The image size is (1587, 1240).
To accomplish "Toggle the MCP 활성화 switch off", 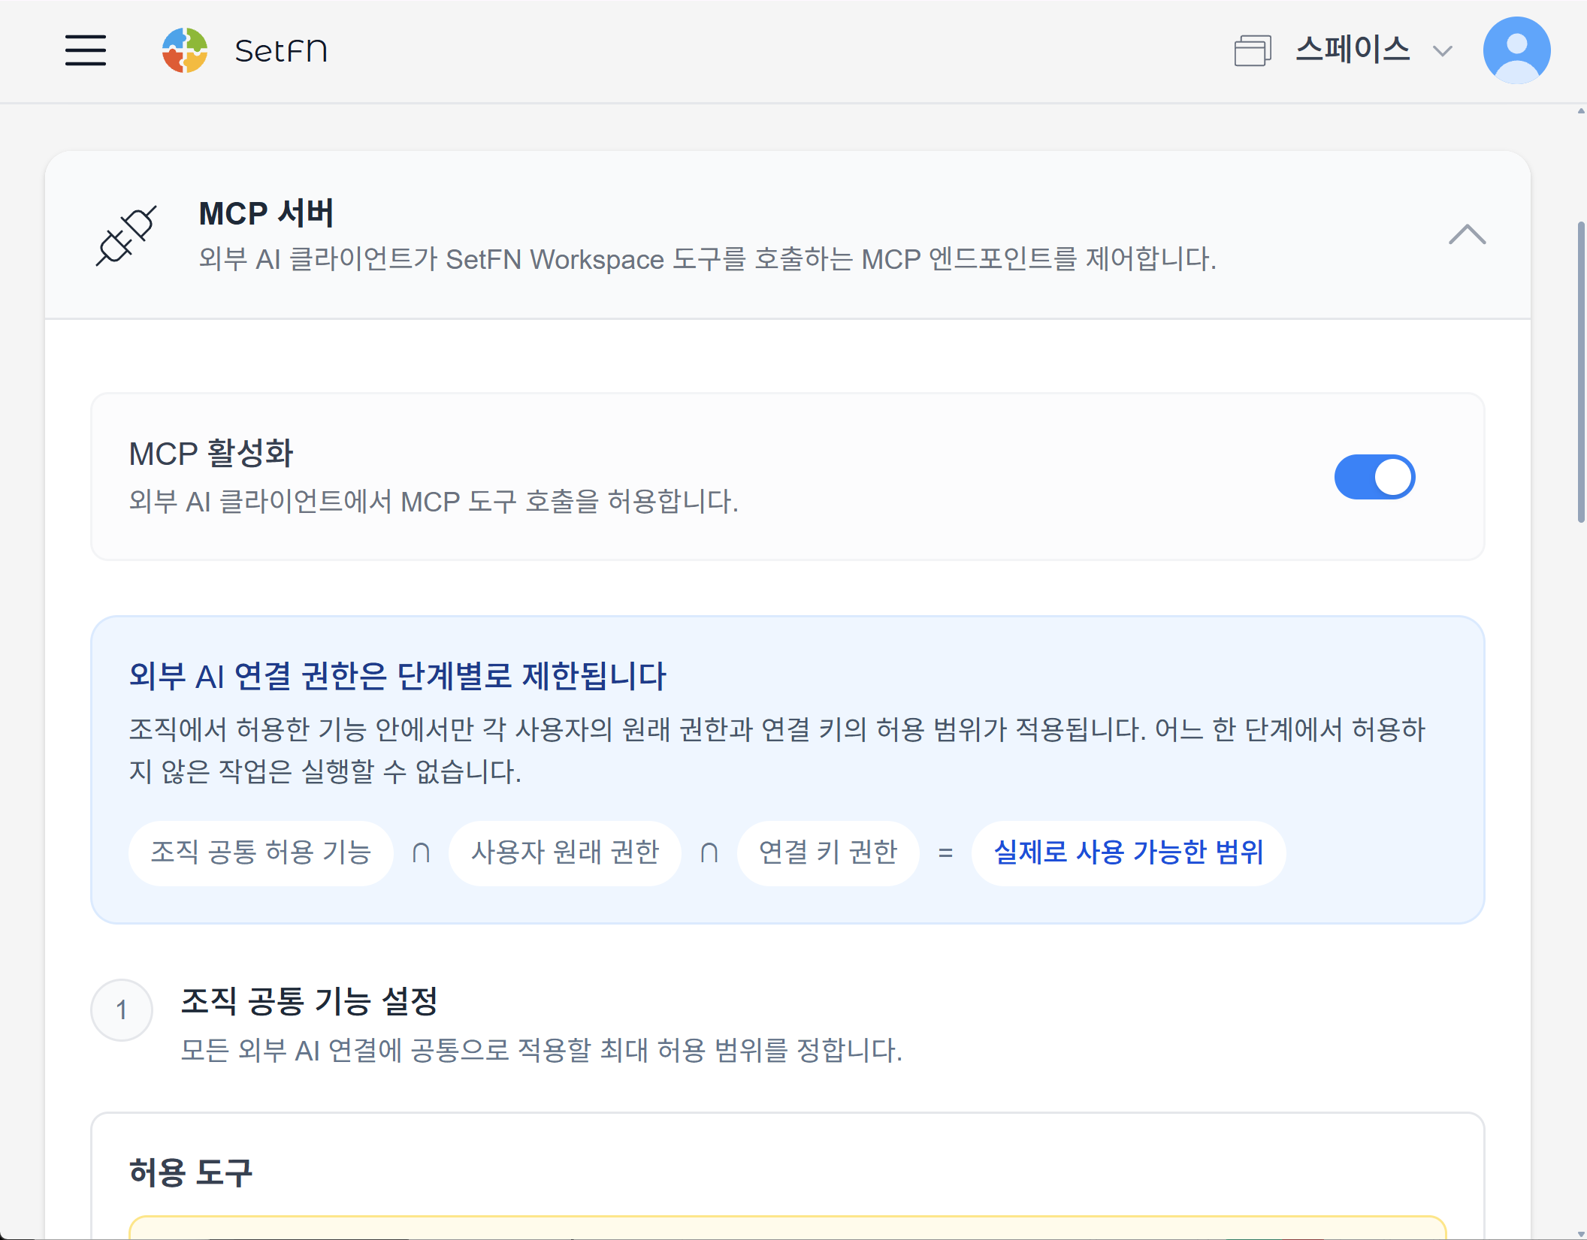I will [x=1374, y=477].
